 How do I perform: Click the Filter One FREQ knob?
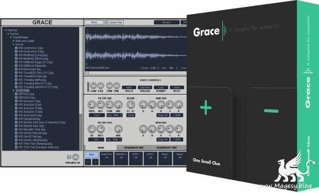coord(91,105)
